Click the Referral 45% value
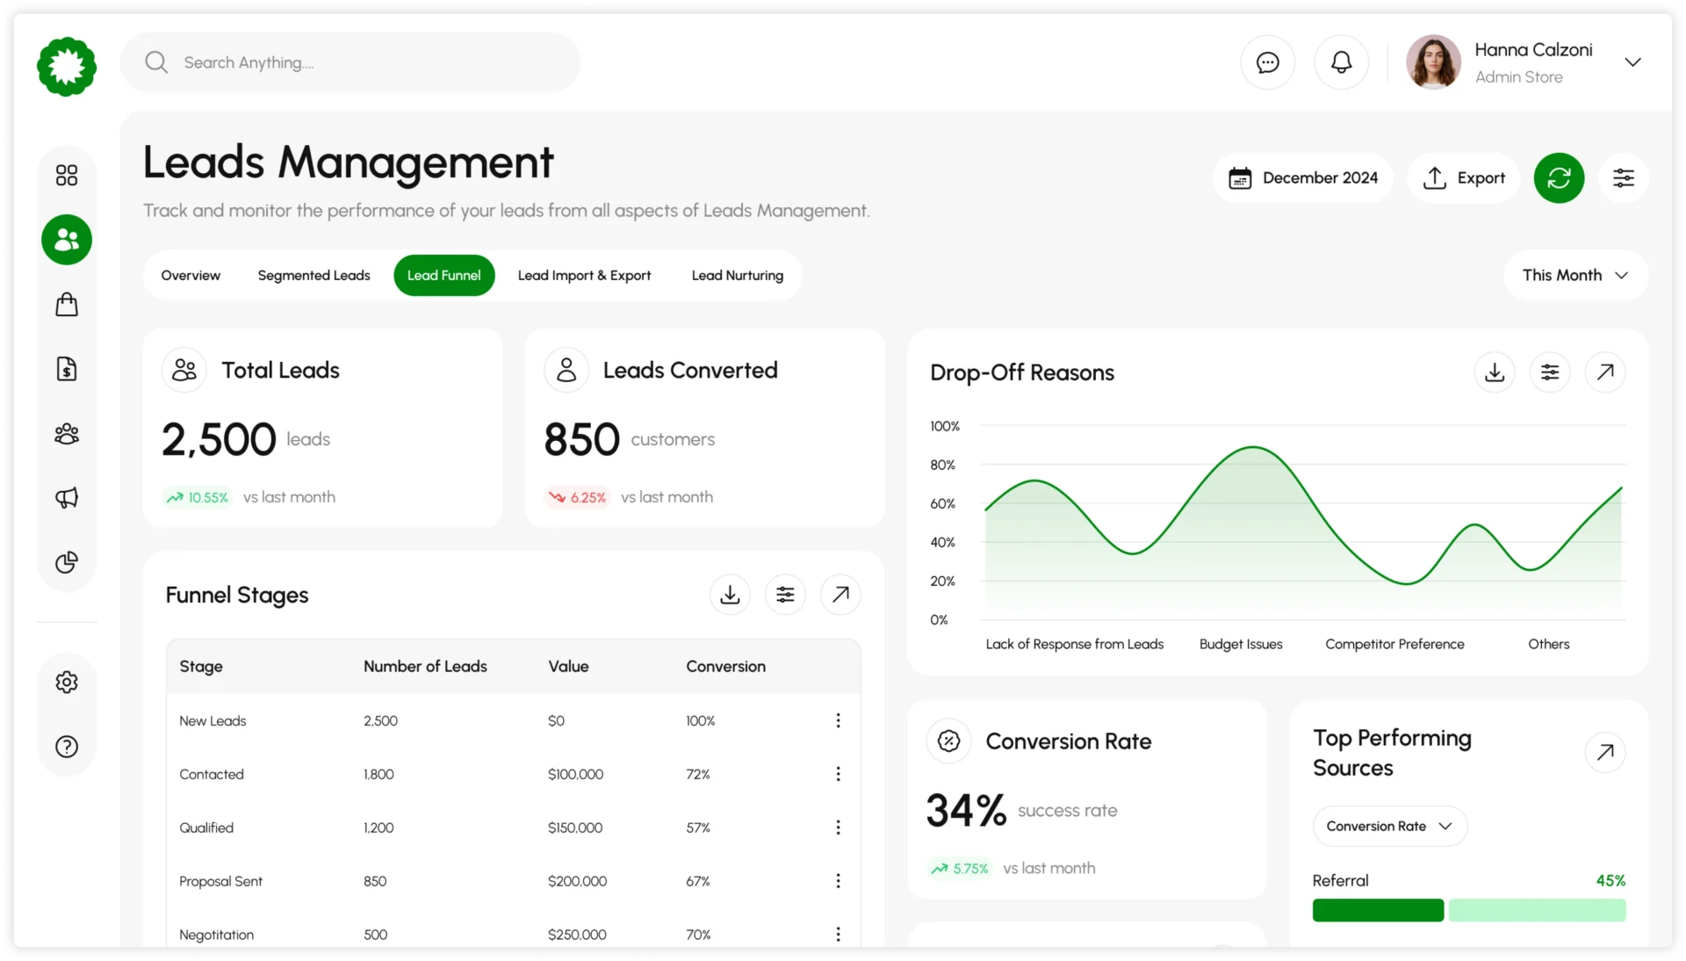The image size is (1686, 961). pos(1610,880)
